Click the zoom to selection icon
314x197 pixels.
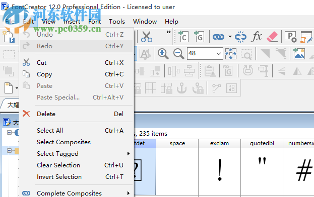point(246,54)
